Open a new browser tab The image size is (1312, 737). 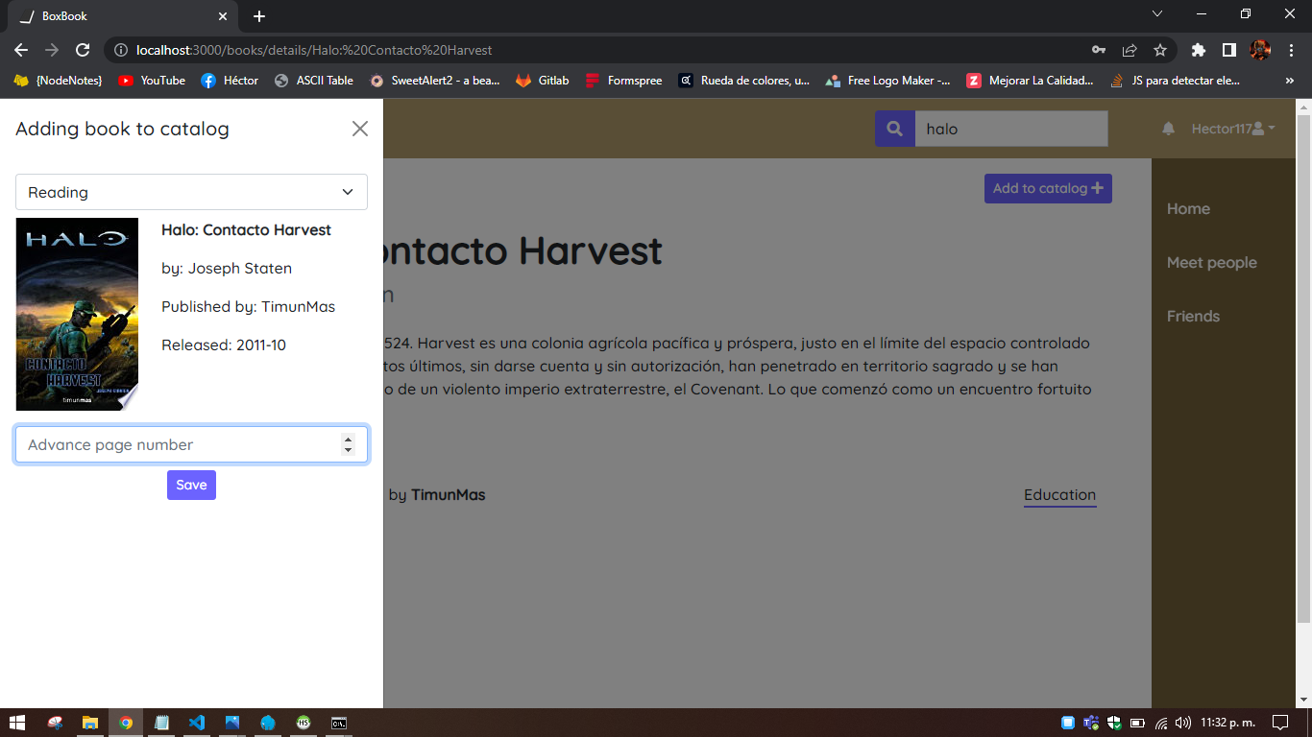pos(259,16)
